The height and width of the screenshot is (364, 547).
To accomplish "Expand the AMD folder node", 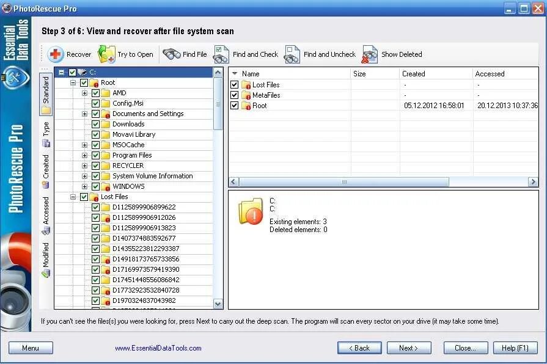I will pos(84,93).
